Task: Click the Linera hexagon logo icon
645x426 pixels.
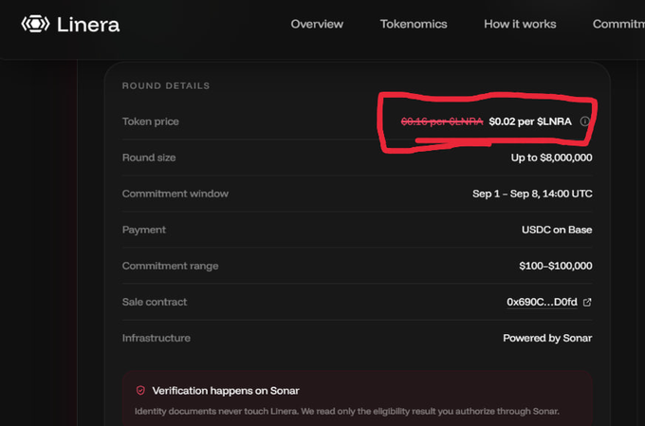Action: tap(35, 24)
